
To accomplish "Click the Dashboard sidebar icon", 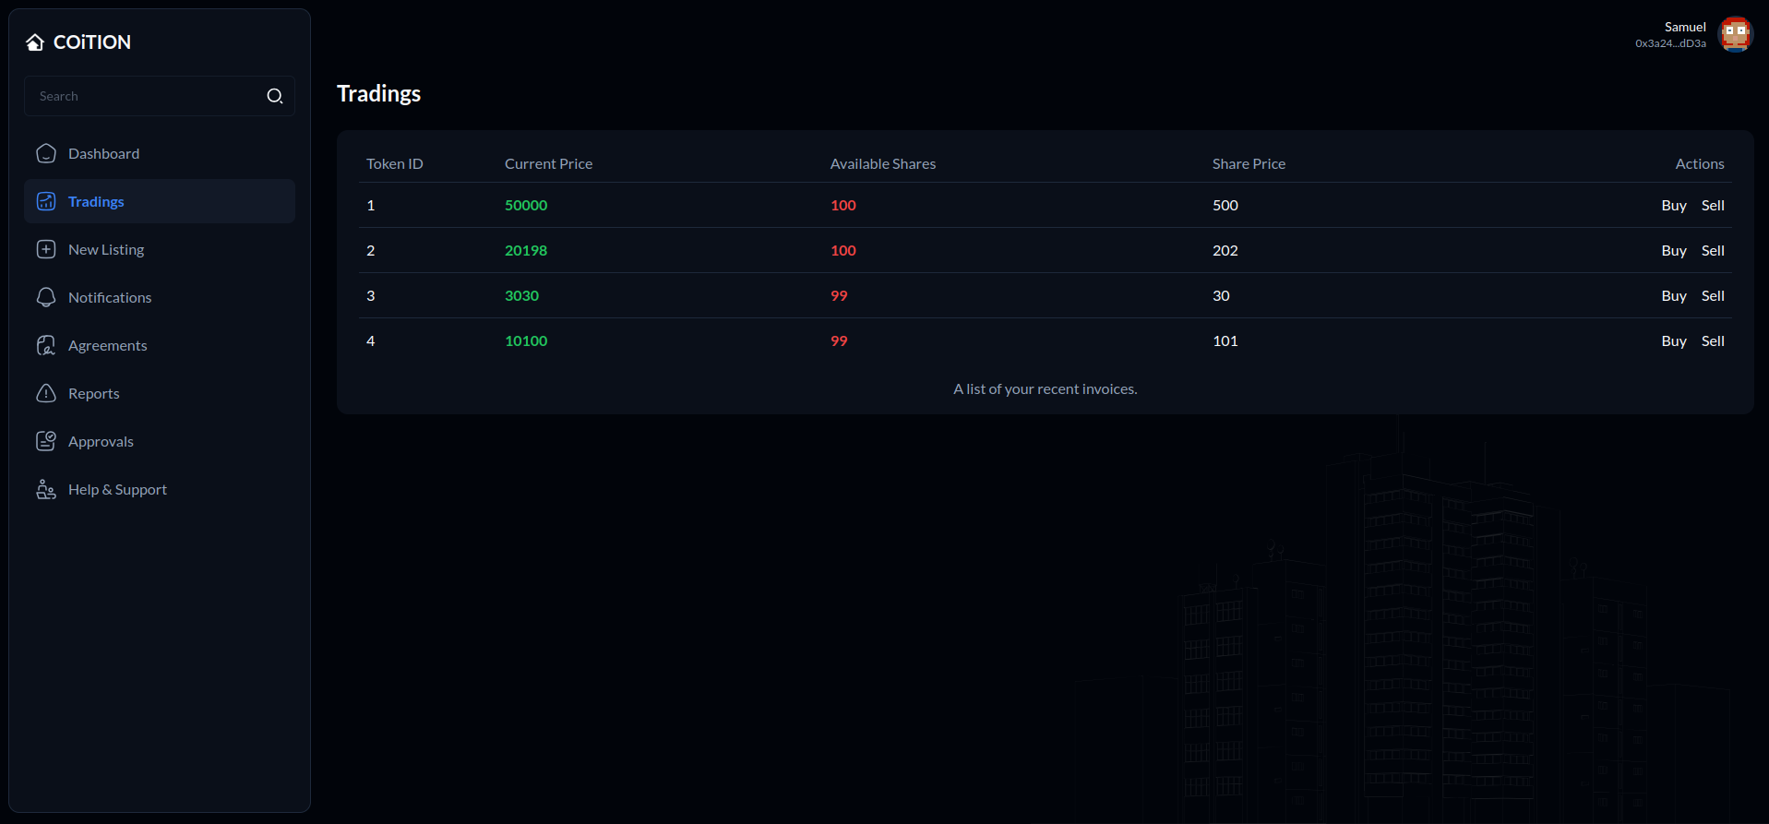I will [x=46, y=153].
